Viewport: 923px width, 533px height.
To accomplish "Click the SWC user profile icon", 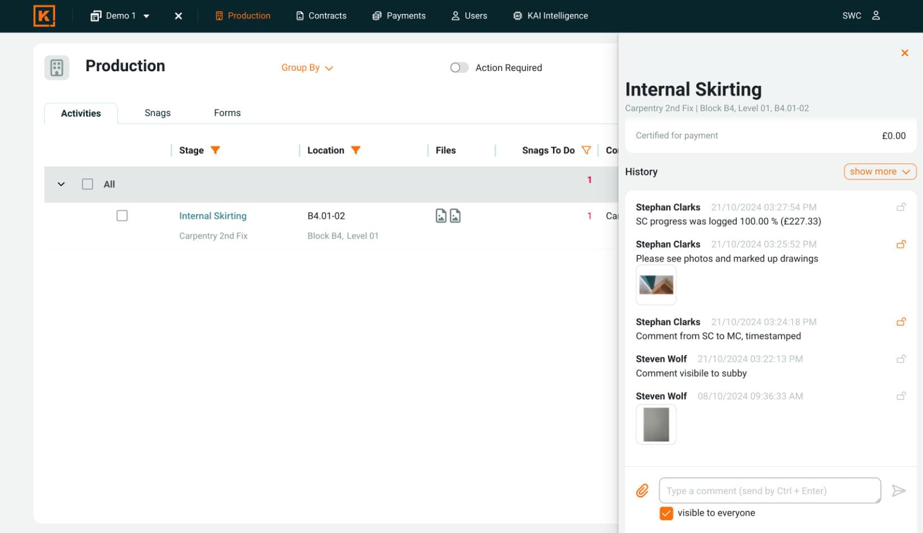I will (876, 16).
